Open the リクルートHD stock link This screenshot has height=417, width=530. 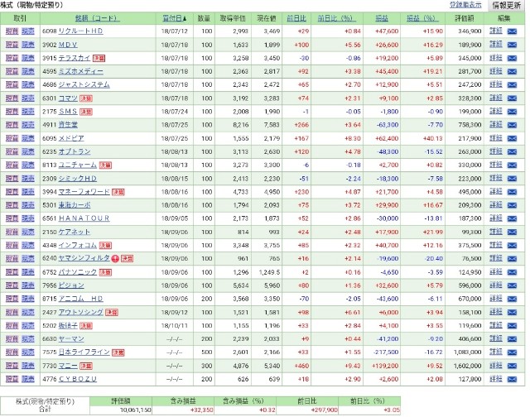(81, 31)
